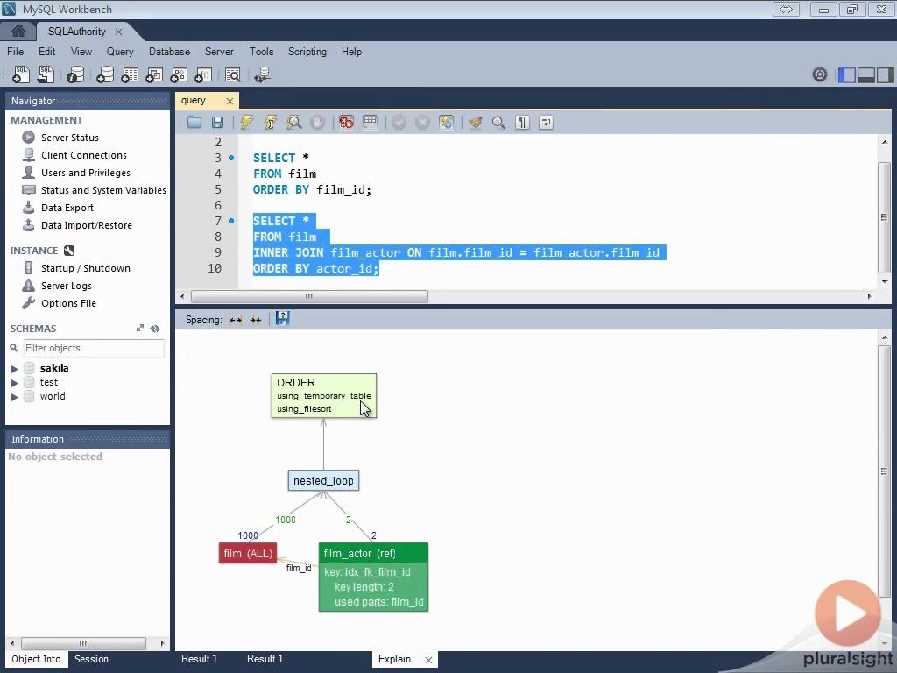
Task: Expand the world schema tree node
Action: 15,397
